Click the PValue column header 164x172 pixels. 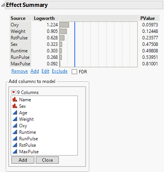pos(149,18)
